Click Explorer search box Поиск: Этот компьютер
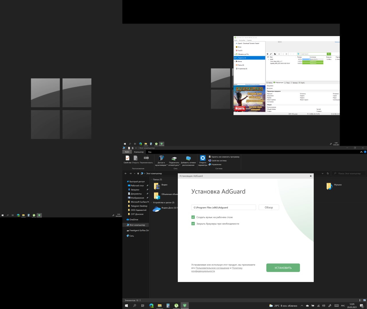The height and width of the screenshot is (309, 367). pos(349,173)
